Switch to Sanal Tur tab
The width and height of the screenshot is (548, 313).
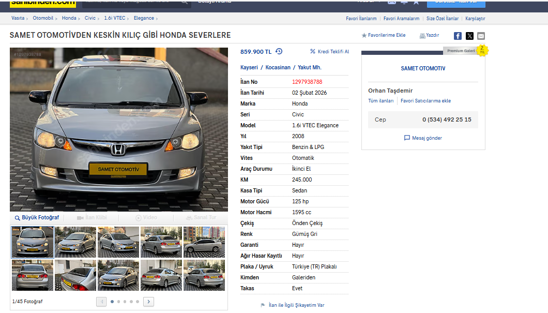pyautogui.click(x=201, y=217)
